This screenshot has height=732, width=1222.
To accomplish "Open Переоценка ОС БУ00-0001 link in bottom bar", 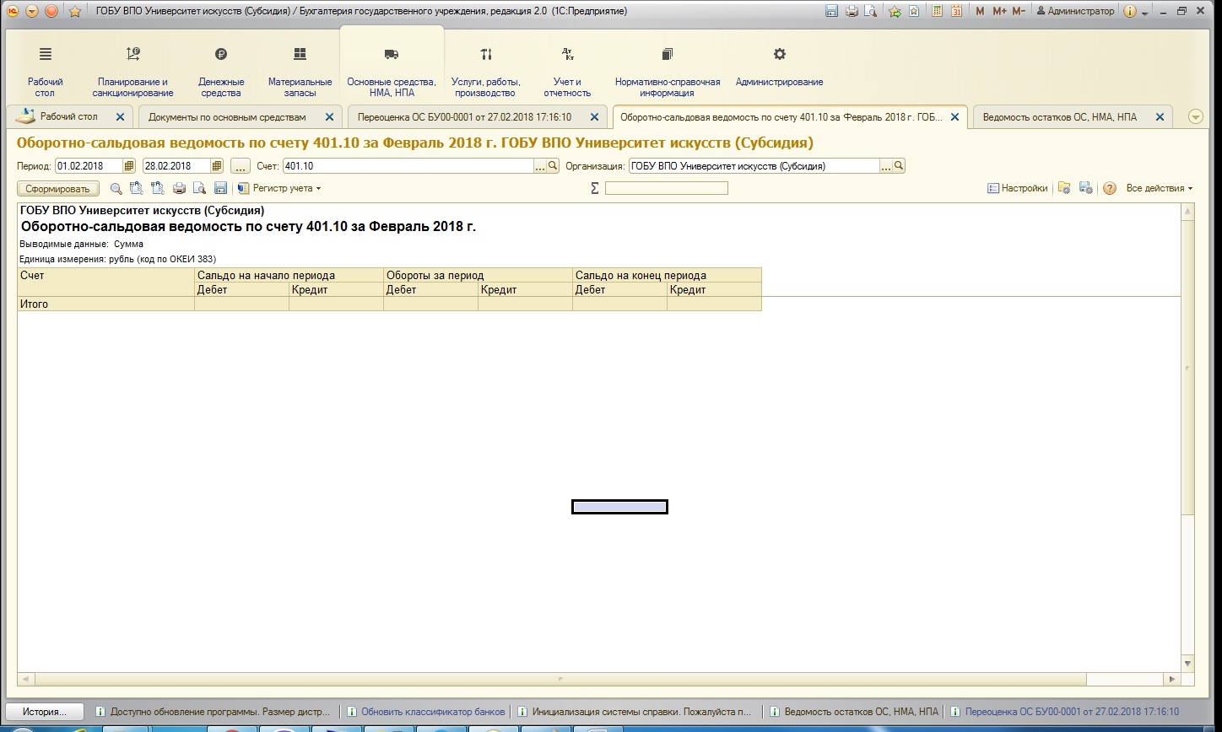I will click(x=1072, y=712).
